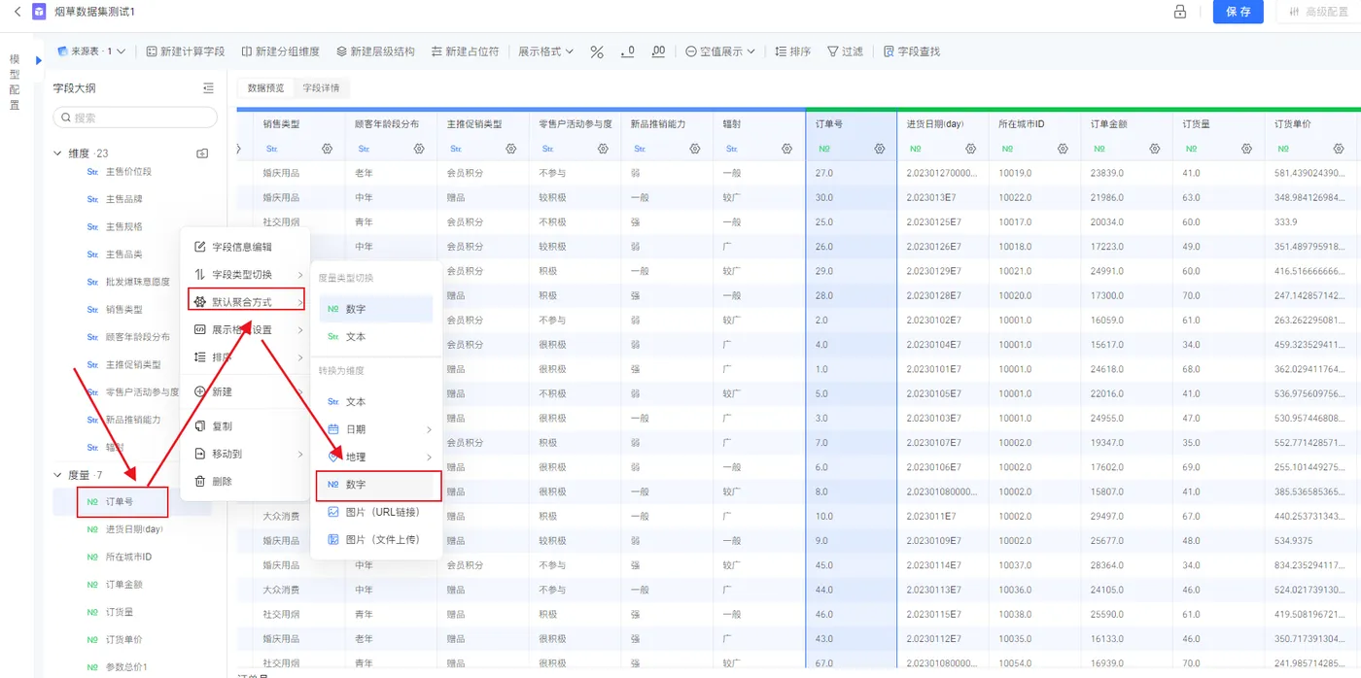This screenshot has width=1361, height=678.
Task: Open gear settings for 新品推销能力 column
Action: click(x=695, y=149)
